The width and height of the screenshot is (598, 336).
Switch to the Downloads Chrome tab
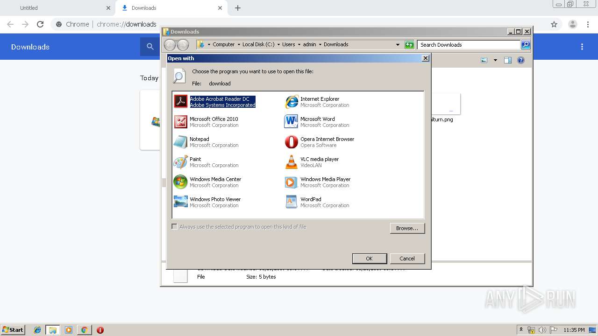coord(171,8)
